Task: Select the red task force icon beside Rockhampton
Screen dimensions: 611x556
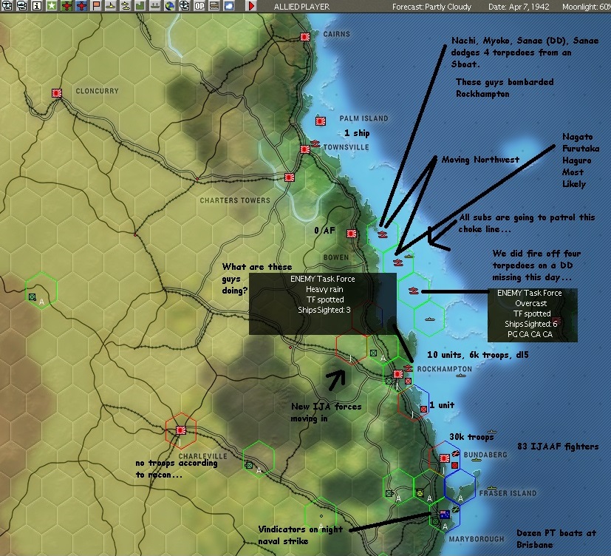Action: (408, 368)
